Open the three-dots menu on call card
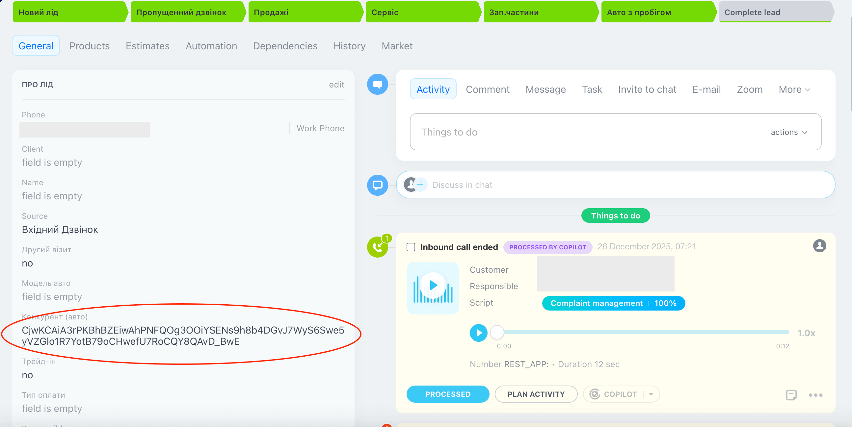 pyautogui.click(x=815, y=395)
